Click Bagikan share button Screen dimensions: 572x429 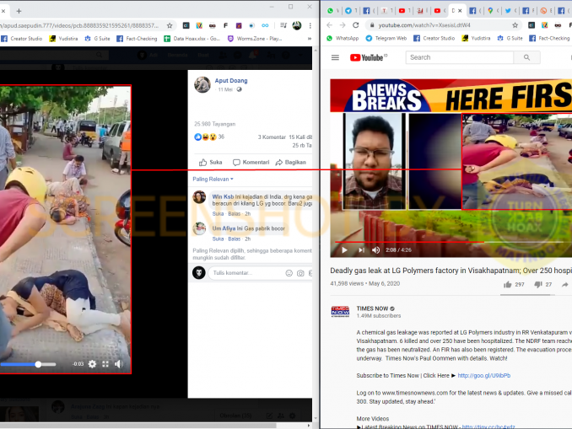click(x=291, y=162)
